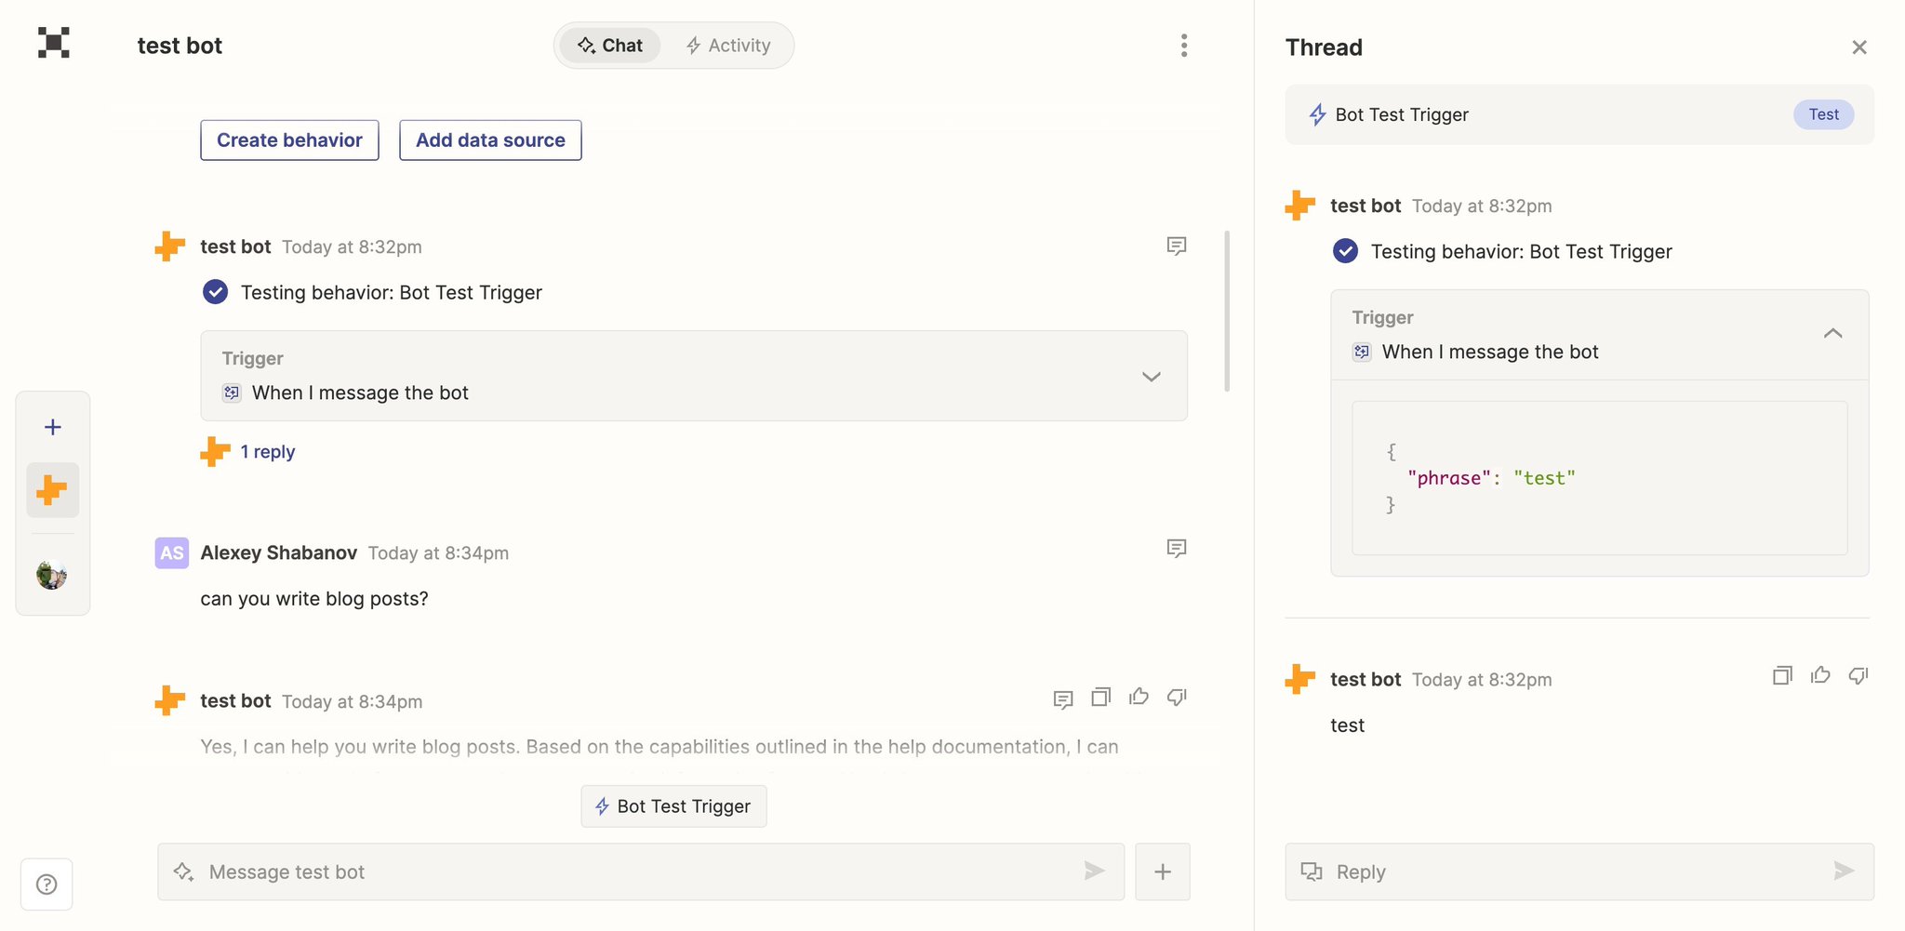This screenshot has height=931, width=1905.
Task: Select the orange bot icon in sidebar
Action: click(53, 490)
